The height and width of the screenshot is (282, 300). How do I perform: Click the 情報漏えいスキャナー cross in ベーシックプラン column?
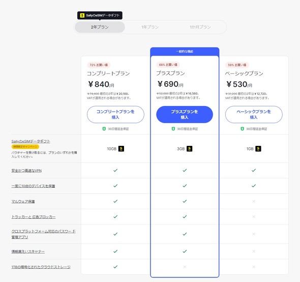254,251
